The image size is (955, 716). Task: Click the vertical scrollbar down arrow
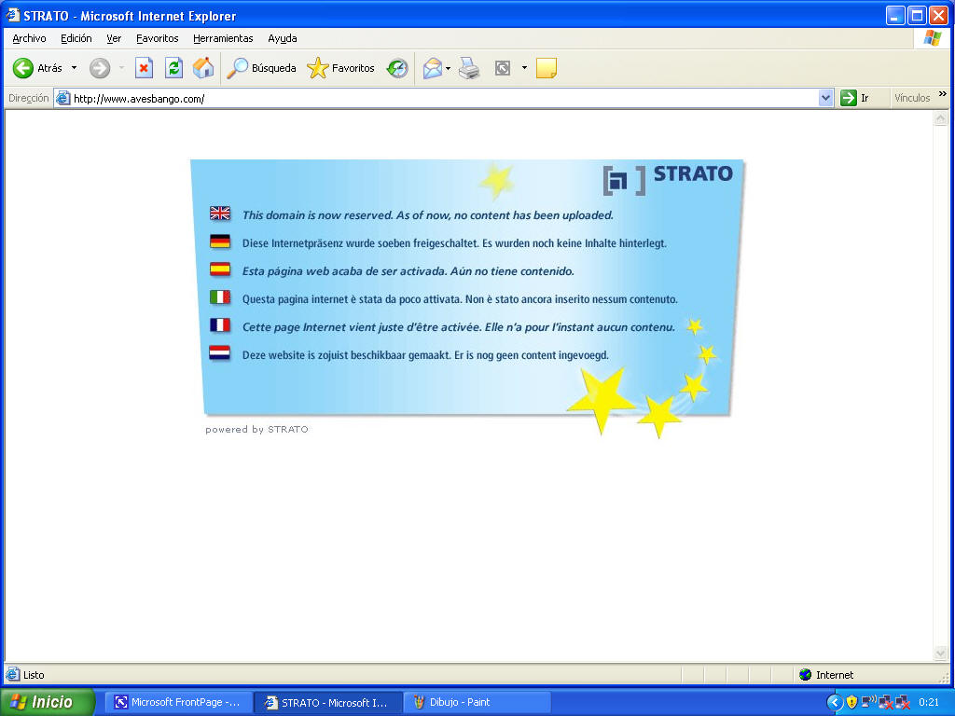[x=941, y=654]
